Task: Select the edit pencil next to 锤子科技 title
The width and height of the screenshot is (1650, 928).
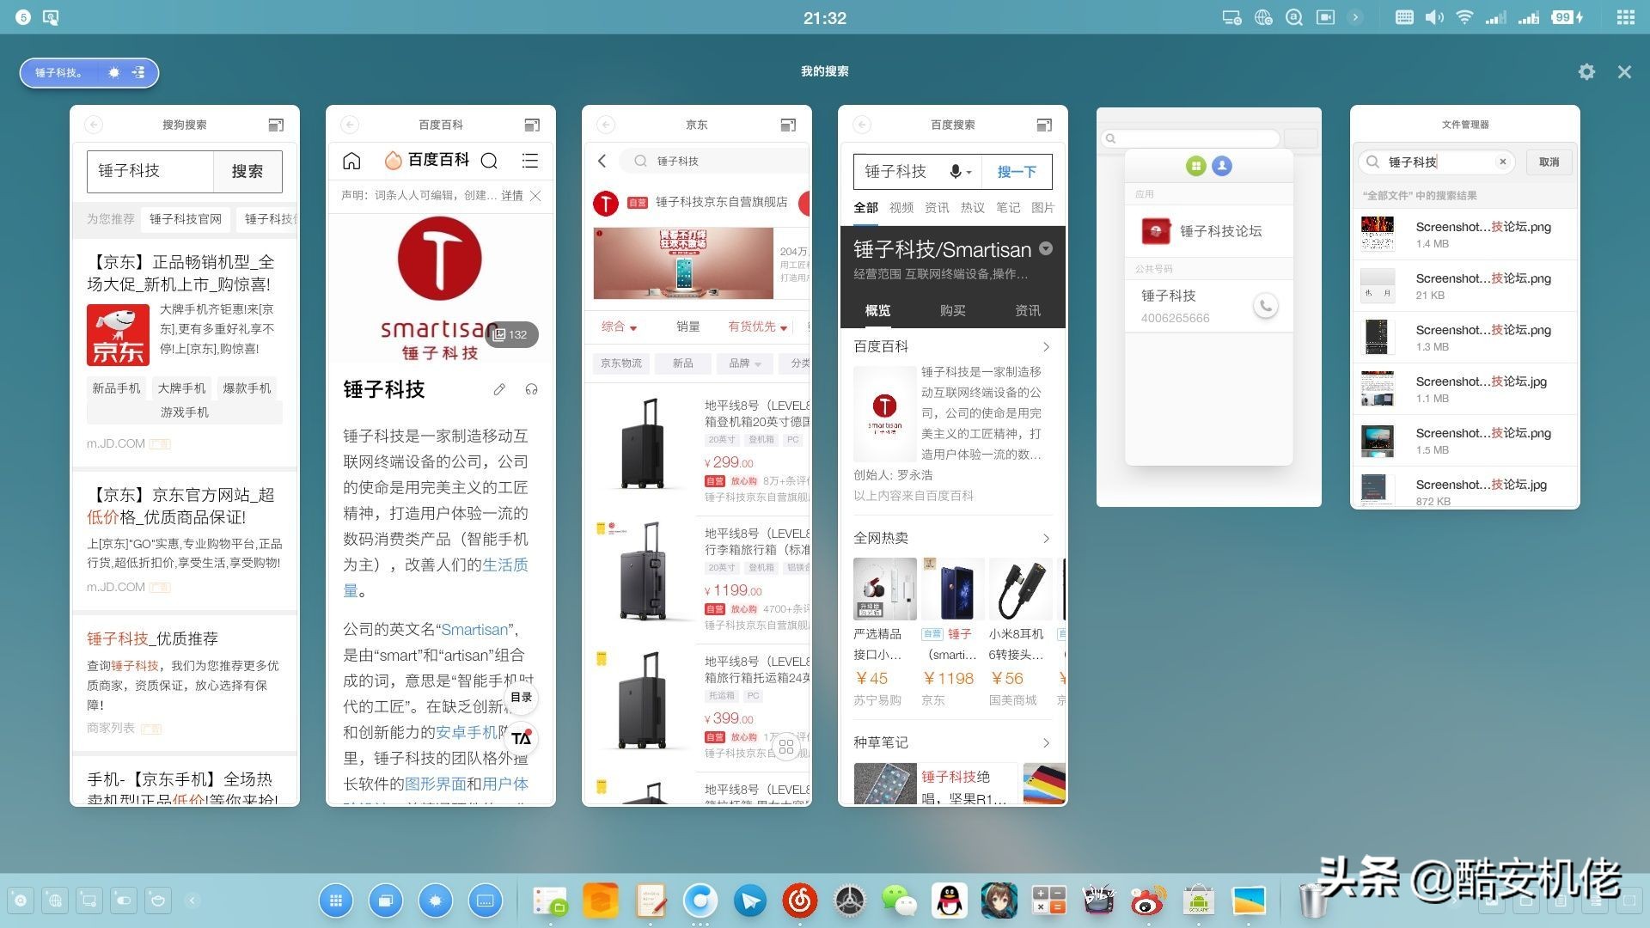Action: [500, 389]
